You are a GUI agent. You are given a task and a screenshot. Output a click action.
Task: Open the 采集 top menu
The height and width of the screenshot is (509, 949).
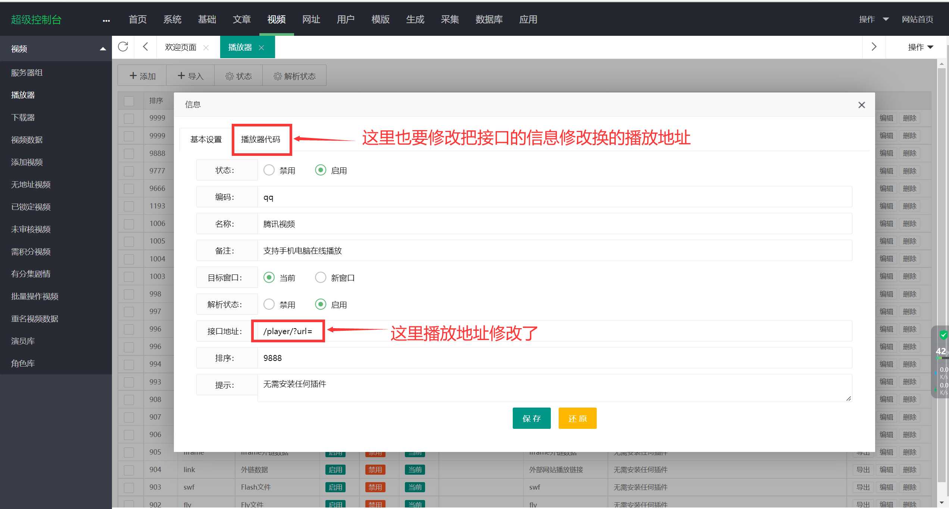point(450,19)
